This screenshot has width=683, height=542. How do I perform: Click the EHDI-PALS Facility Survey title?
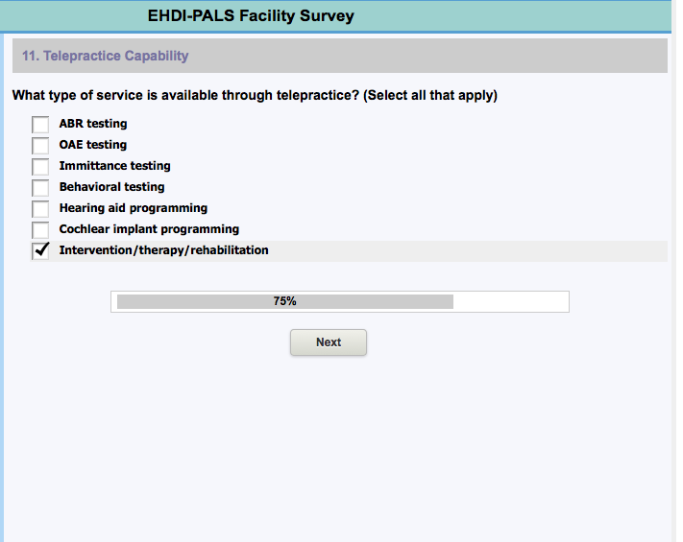click(251, 15)
